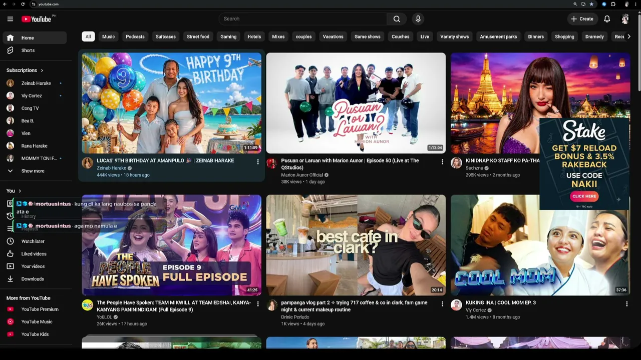Open the Drinie Perlado channel name link

[295, 317]
